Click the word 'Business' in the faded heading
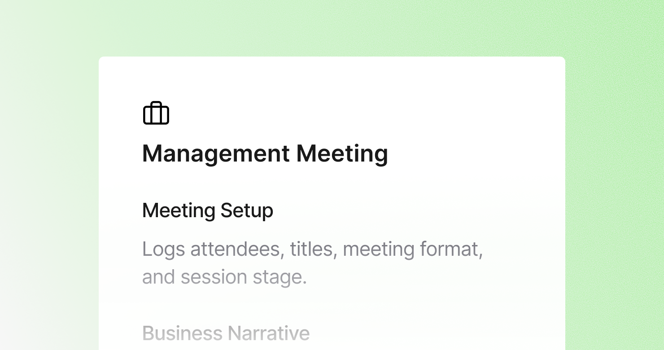Screen dimensions: 664x350 click(182, 333)
